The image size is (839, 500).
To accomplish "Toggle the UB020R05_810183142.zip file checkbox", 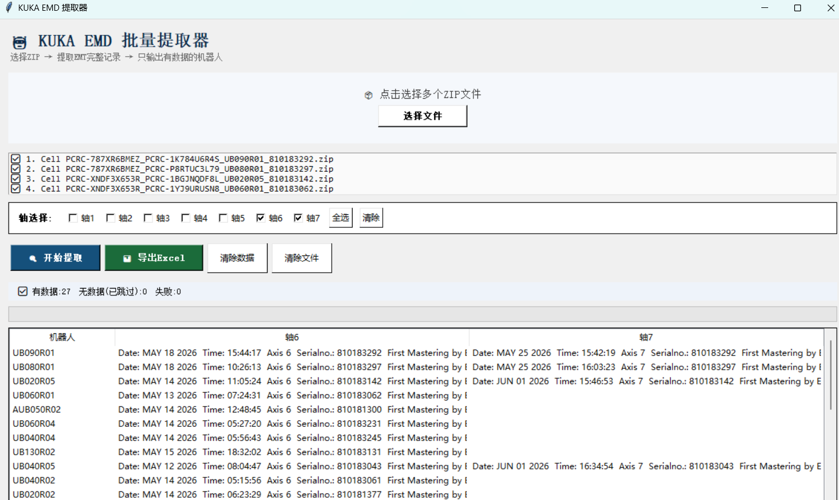I will 16,179.
